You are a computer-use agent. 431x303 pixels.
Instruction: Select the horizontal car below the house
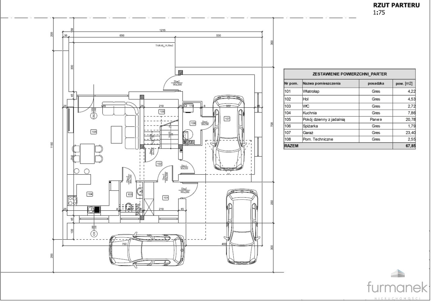[146, 249]
